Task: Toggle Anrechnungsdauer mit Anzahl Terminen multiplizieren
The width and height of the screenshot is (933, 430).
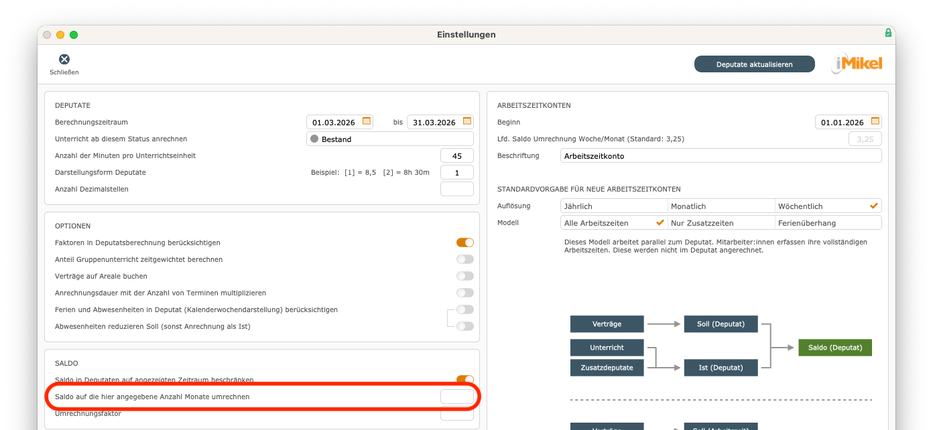Action: pyautogui.click(x=464, y=293)
